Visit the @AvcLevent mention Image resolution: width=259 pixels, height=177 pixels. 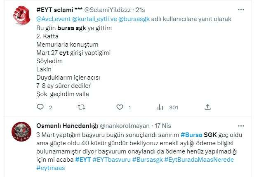pos(54,19)
